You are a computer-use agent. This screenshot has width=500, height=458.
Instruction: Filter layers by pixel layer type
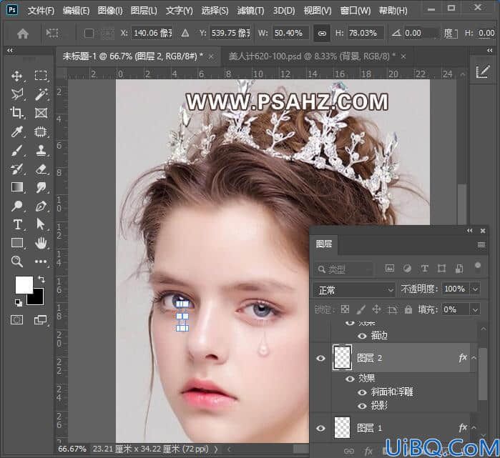pos(390,269)
